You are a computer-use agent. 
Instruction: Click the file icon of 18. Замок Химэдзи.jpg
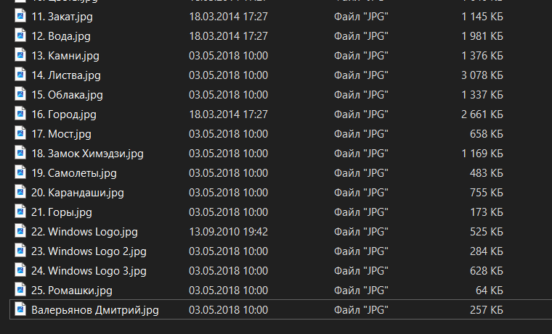click(x=20, y=153)
